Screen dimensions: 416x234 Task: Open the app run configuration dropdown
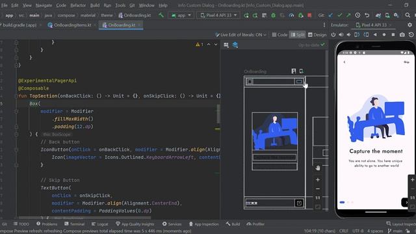pos(181,16)
